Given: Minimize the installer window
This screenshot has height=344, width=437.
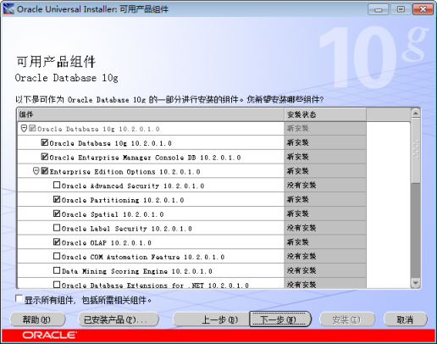Looking at the screenshot, I should click(x=379, y=9).
